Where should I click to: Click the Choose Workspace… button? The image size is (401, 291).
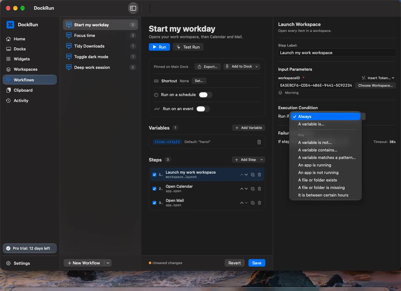[x=375, y=85]
